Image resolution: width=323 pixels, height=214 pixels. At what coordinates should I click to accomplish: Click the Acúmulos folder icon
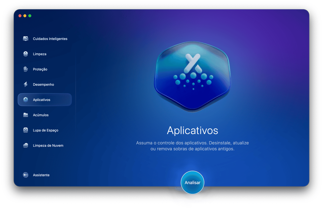(25, 115)
